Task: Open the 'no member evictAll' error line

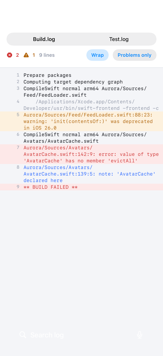Action: [81, 154]
